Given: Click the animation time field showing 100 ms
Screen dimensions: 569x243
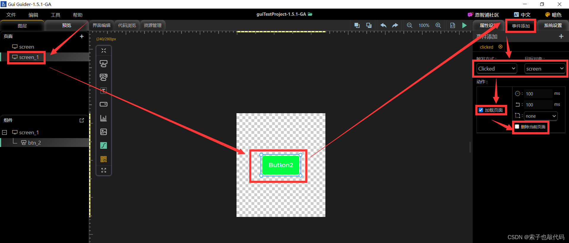Looking at the screenshot, I should [x=538, y=94].
